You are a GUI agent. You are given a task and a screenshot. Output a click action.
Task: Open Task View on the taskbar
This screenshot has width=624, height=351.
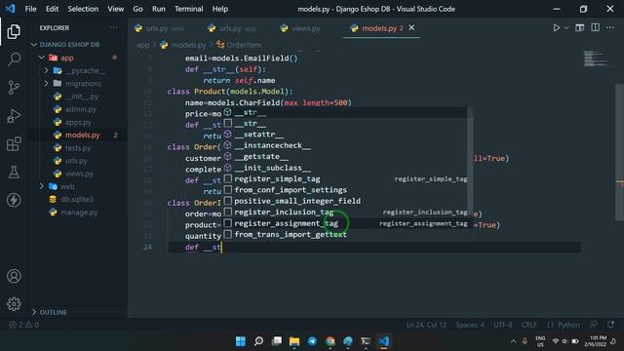pos(277,341)
